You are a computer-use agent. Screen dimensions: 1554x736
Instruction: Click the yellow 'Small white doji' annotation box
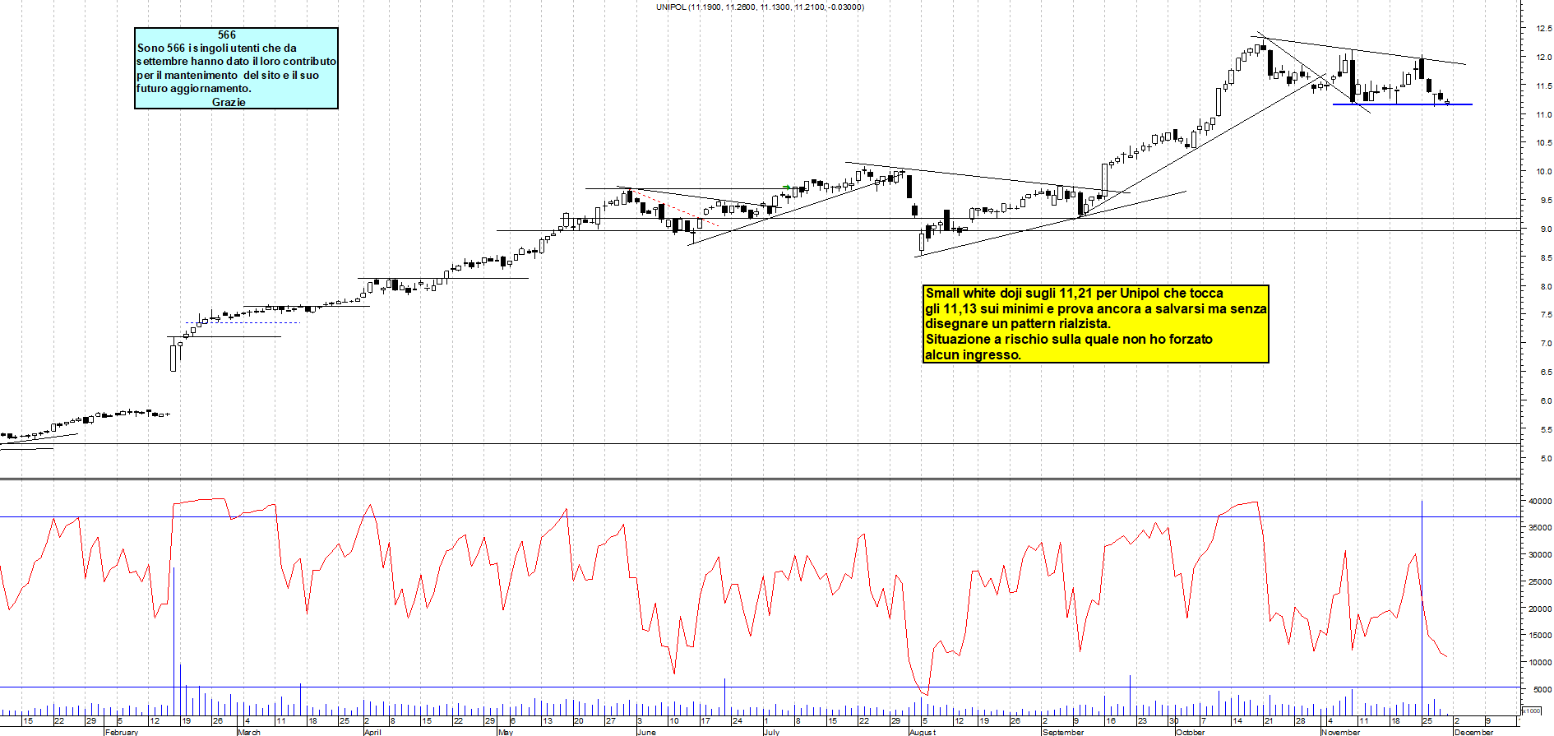1096,324
